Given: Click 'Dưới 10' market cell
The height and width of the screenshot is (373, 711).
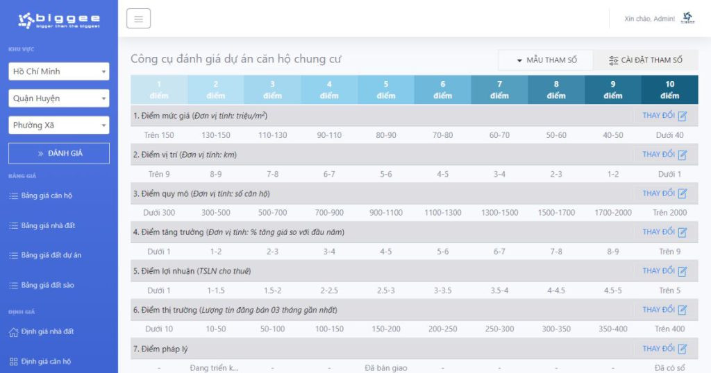Looking at the screenshot, I should click(x=159, y=329).
